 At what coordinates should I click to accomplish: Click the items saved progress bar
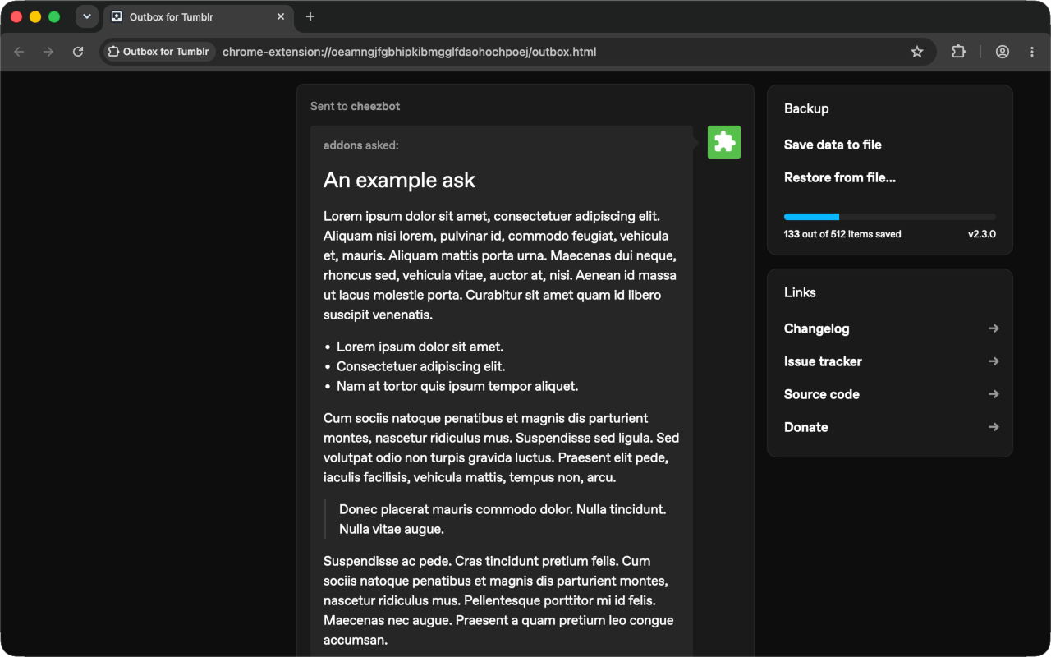(890, 217)
